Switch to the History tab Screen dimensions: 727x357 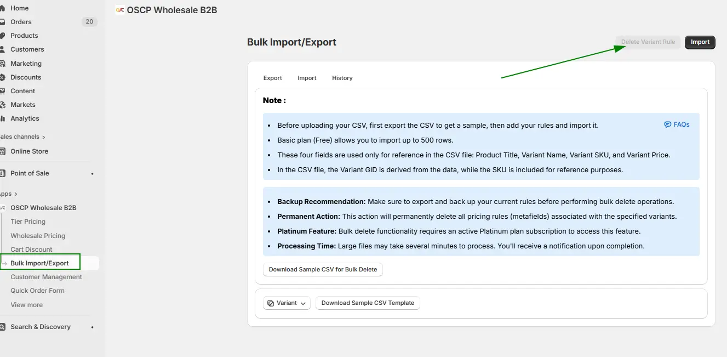tap(342, 78)
